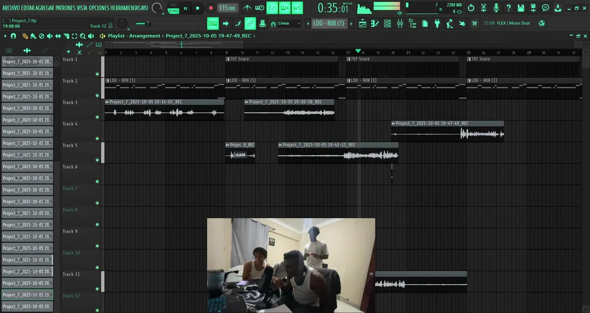Toggle PAT/SONG mode switch

[173, 8]
